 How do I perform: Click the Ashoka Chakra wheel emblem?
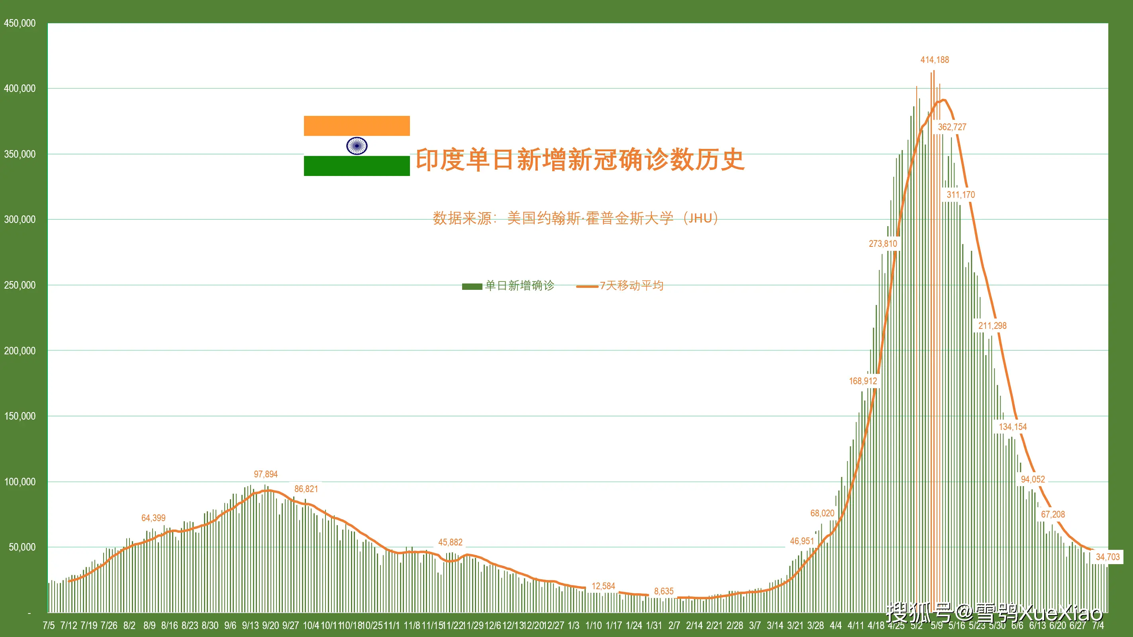[357, 146]
